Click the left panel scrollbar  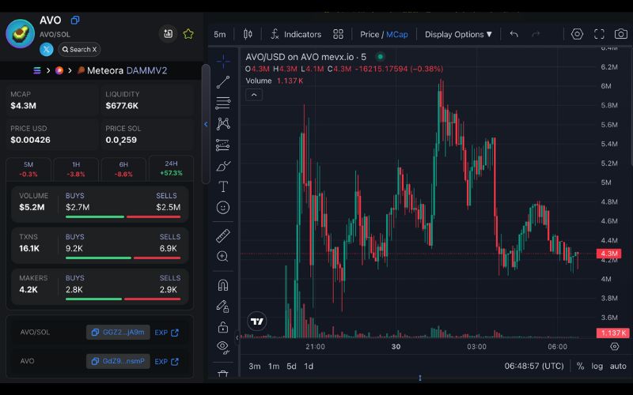click(206, 124)
